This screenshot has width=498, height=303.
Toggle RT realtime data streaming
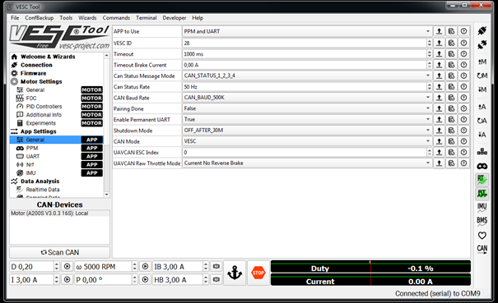point(482,179)
